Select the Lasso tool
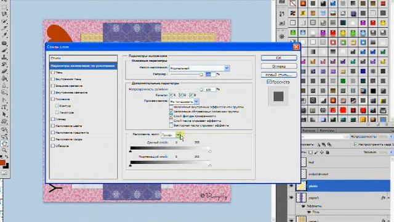 pos(4,14)
